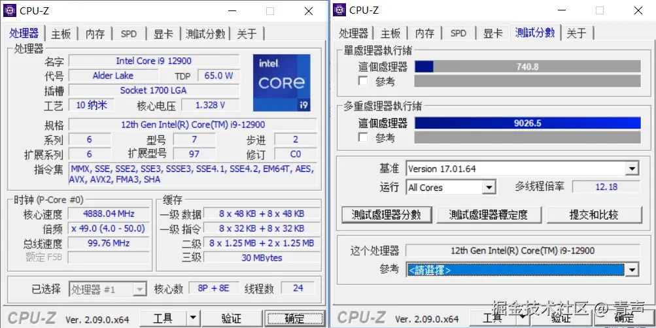Image resolution: width=656 pixels, height=328 pixels.
Task: Minimize the left CPU-Z window
Action: pyautogui.click(x=232, y=11)
